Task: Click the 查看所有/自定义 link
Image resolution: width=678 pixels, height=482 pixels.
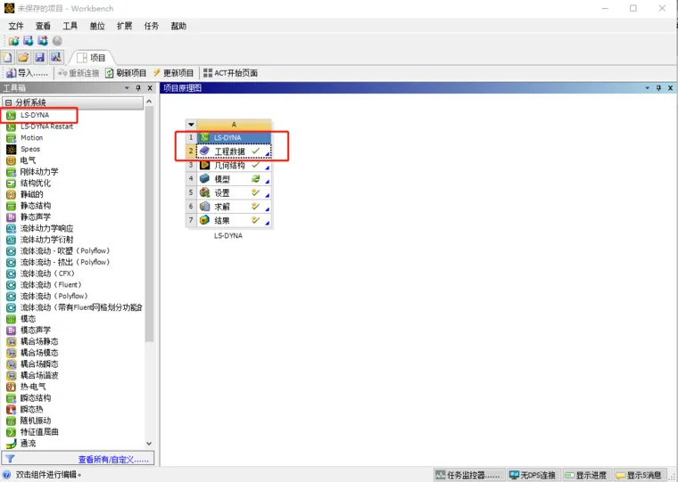Action: (x=113, y=460)
